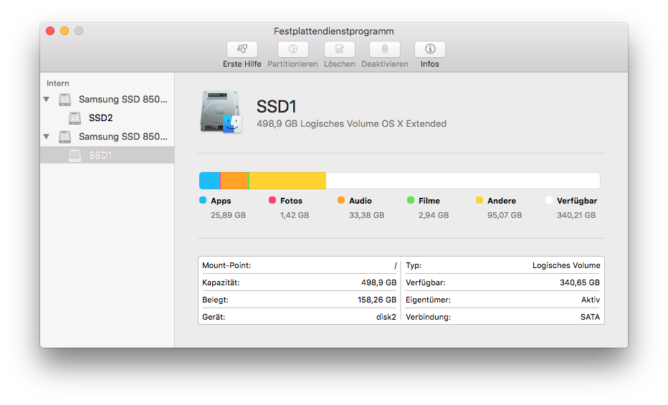The width and height of the screenshot is (668, 405).
Task: Click the Filme legend label
Action: click(429, 201)
